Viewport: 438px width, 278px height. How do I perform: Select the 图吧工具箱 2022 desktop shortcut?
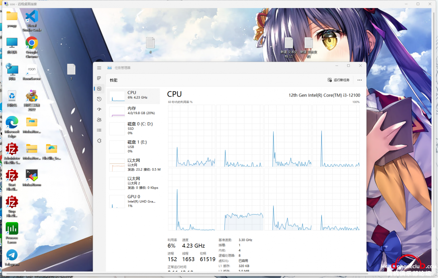pyautogui.click(x=32, y=101)
